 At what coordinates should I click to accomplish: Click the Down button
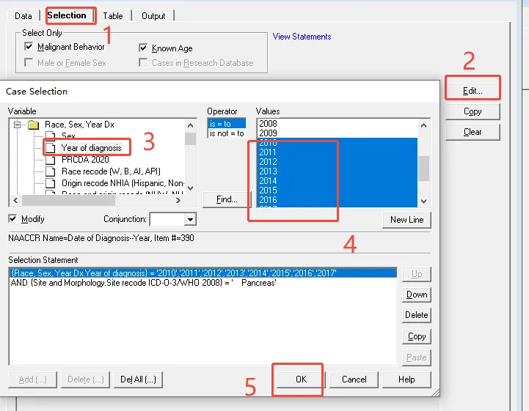(x=417, y=295)
